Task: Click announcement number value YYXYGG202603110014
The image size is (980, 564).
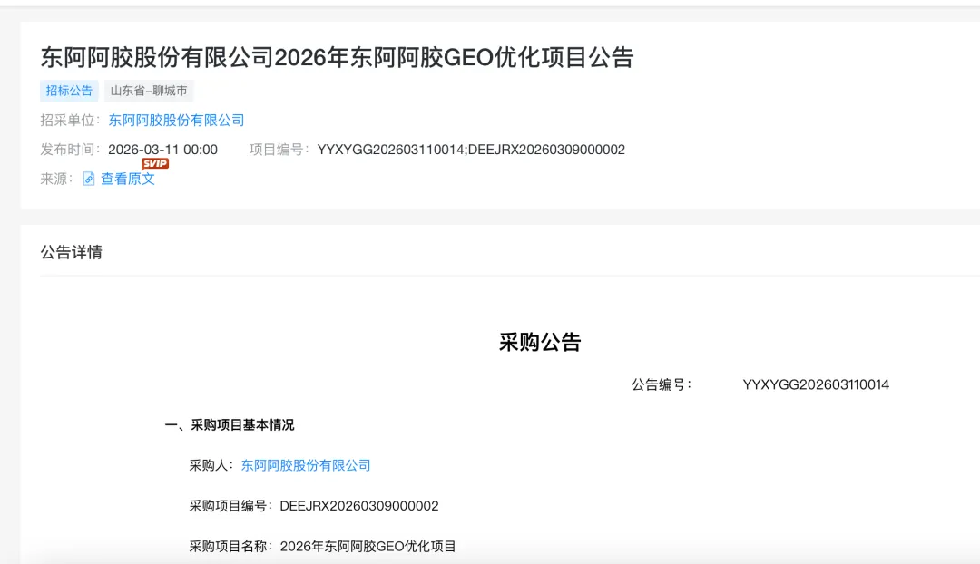Action: [816, 384]
